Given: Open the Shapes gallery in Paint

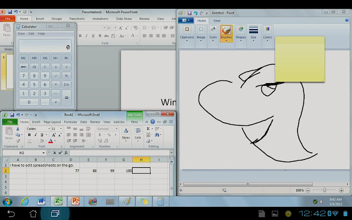Looking at the screenshot, I should (241, 33).
